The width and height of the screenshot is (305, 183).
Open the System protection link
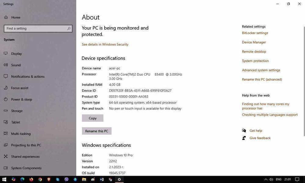(255, 61)
